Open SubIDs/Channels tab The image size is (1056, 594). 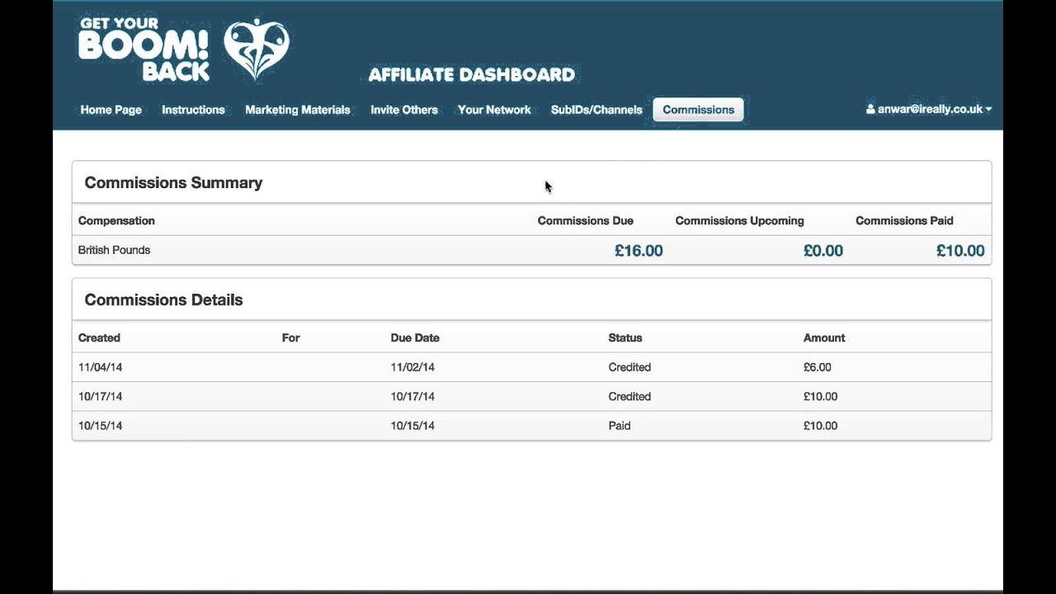(x=596, y=110)
